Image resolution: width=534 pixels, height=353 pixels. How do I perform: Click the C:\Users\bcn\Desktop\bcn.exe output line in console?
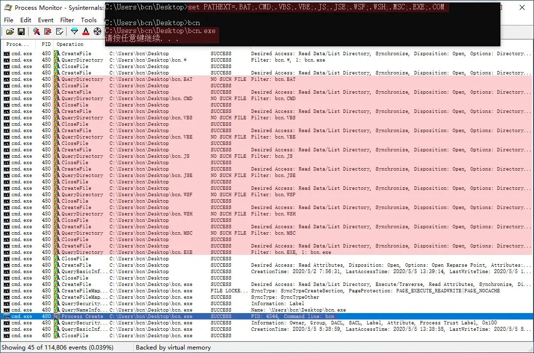tap(160, 31)
